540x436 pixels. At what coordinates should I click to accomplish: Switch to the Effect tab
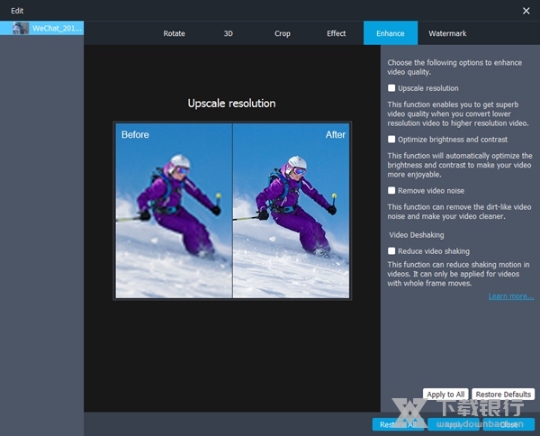click(336, 33)
